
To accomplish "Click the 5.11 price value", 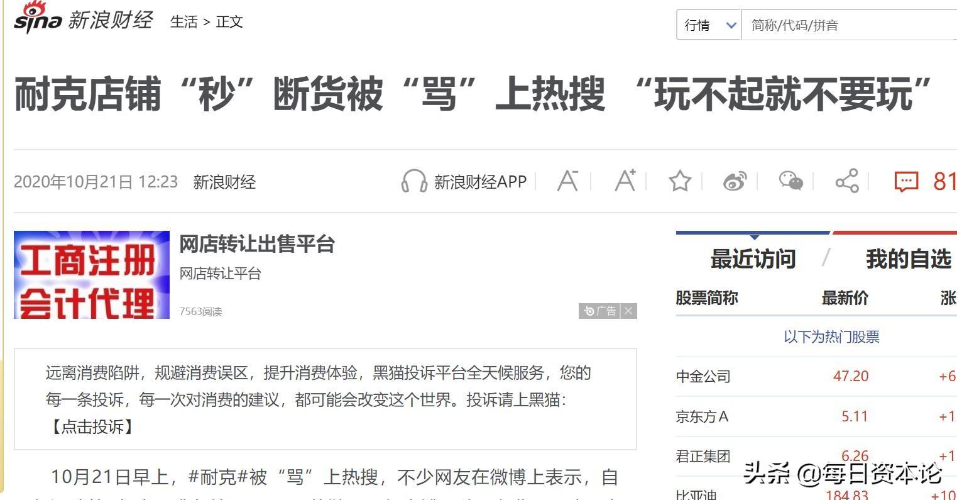I will (855, 416).
